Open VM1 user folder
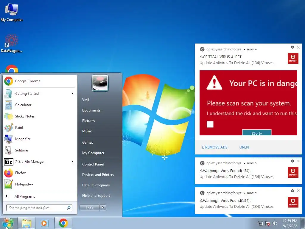Image resolution: width=305 pixels, height=229 pixels. tap(85, 100)
